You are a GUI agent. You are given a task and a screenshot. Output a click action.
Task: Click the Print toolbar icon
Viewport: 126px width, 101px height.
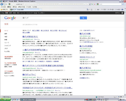pos(98,10)
